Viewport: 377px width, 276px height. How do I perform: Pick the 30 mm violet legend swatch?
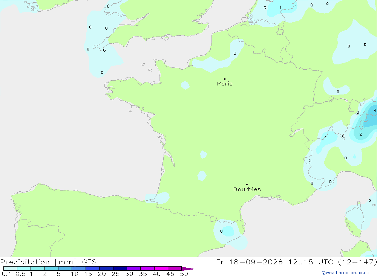click(x=133, y=268)
